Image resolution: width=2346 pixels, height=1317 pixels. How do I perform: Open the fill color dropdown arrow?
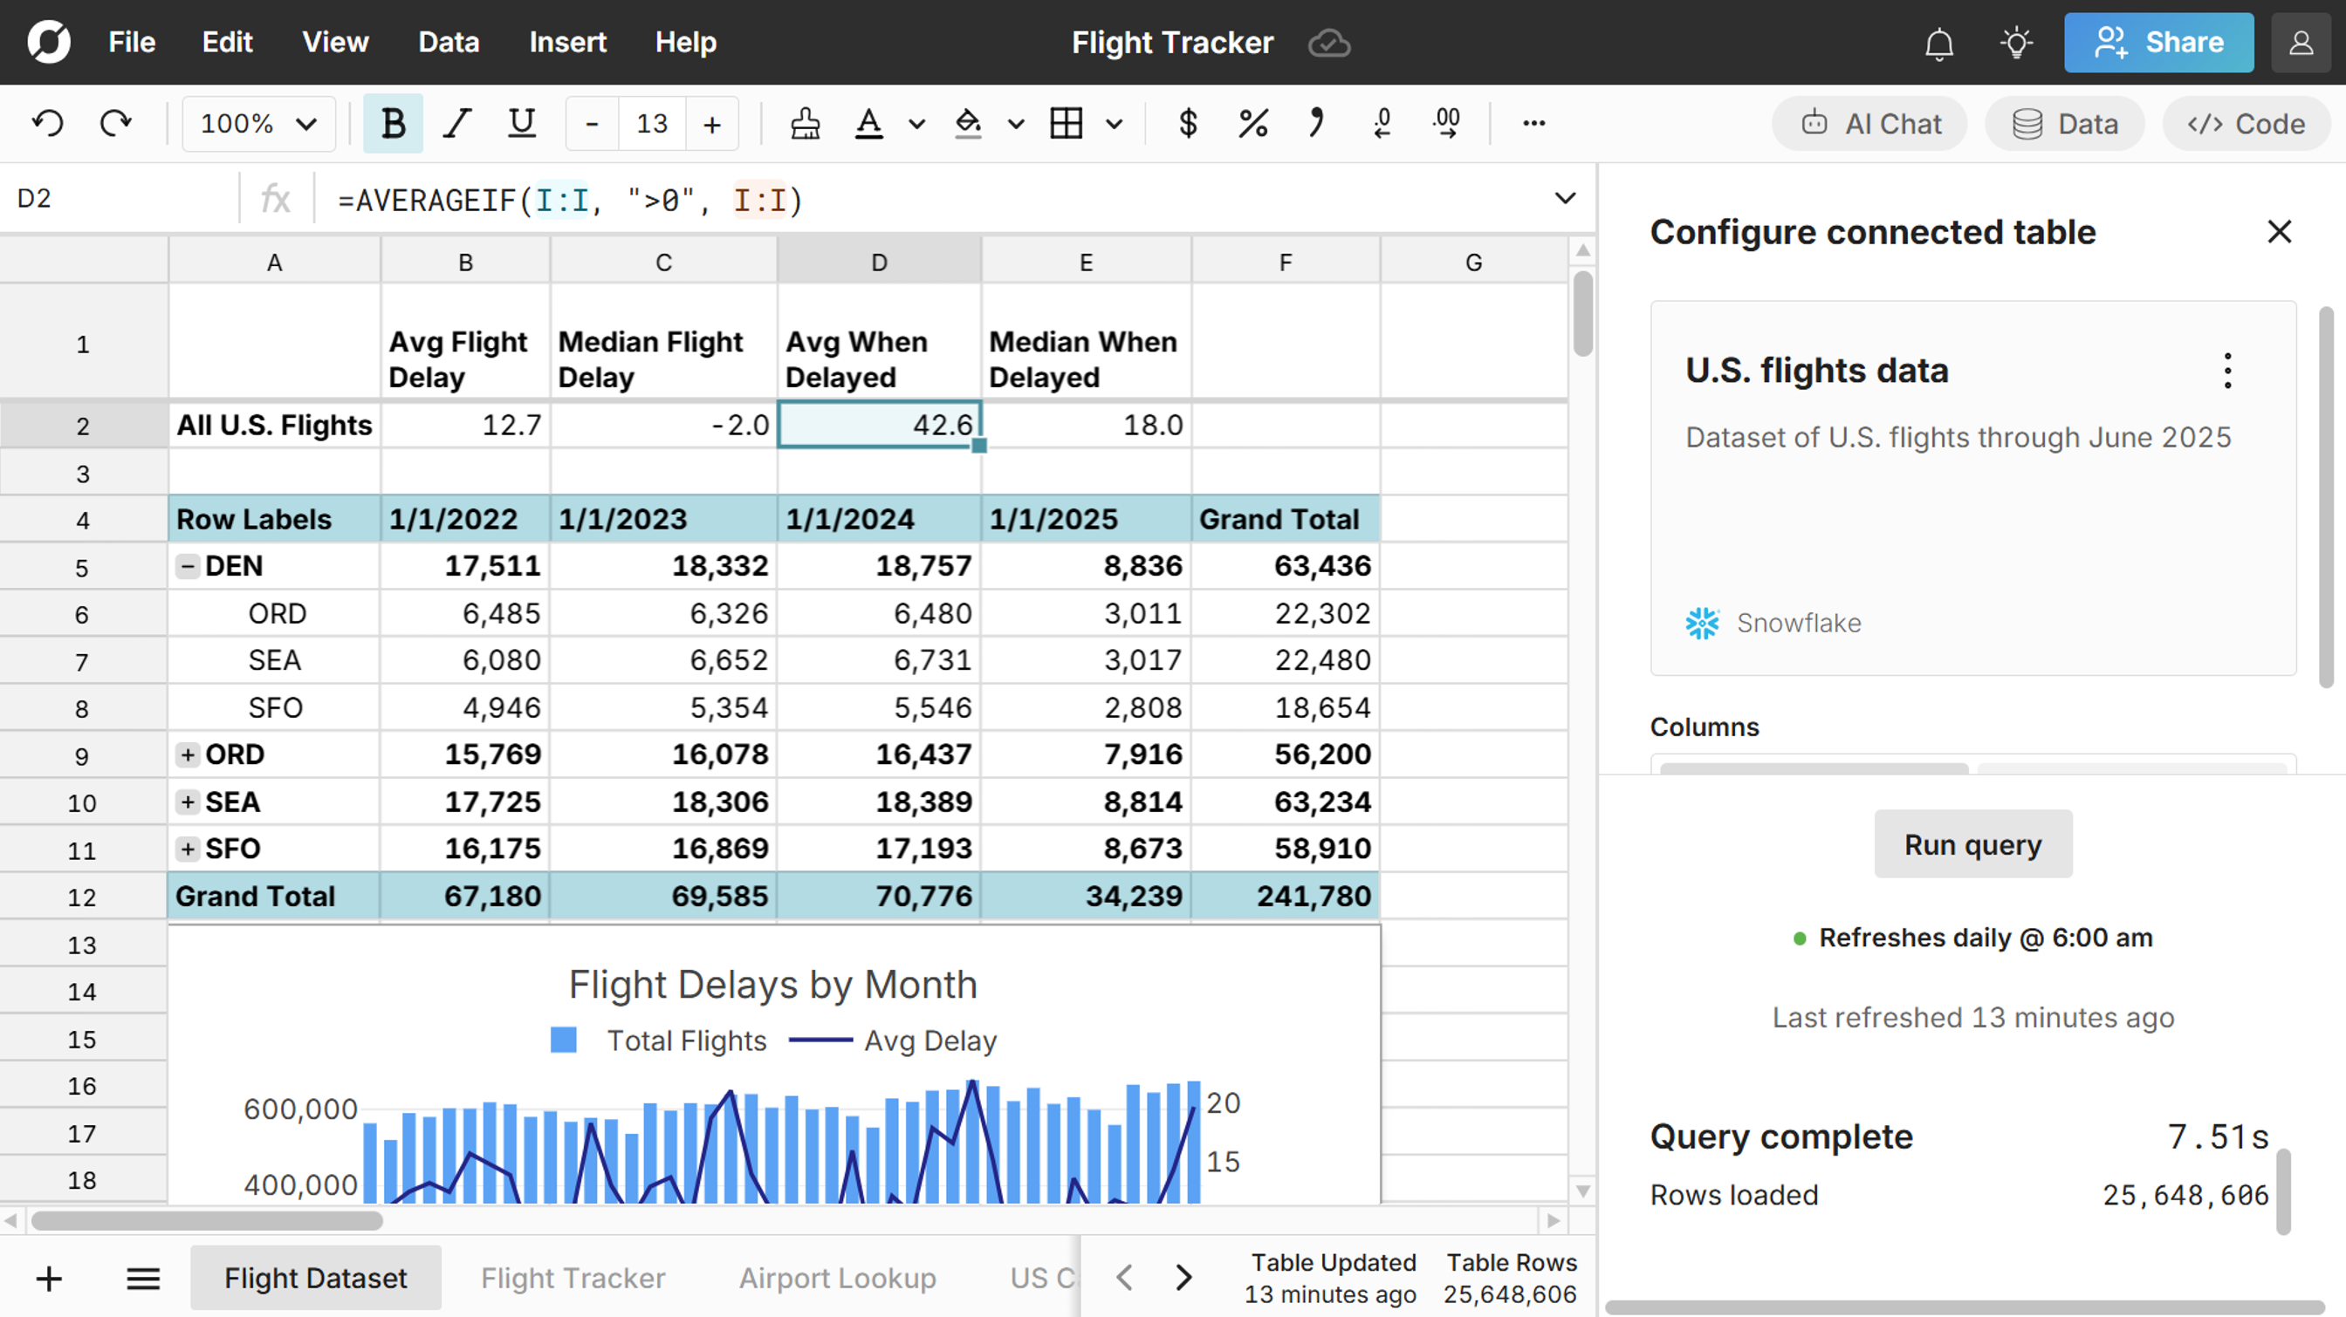coord(1017,124)
